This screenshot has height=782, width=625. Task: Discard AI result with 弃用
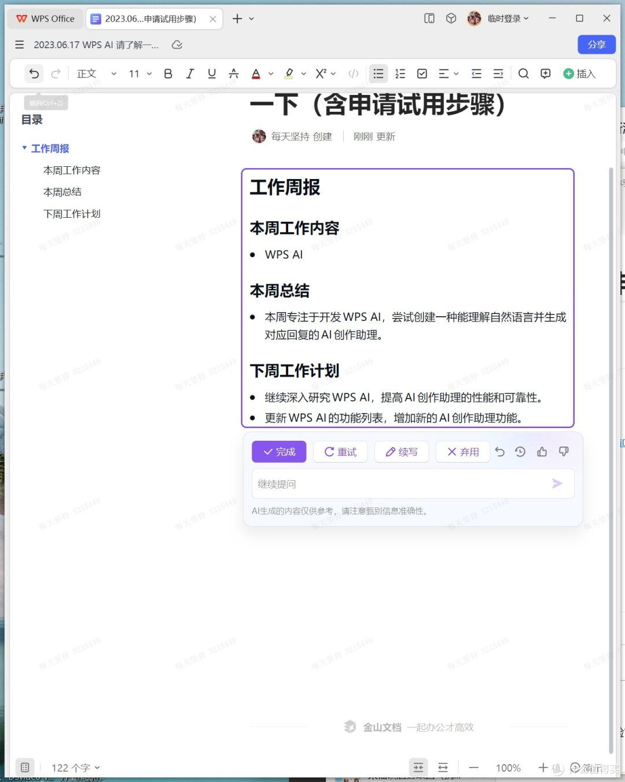[x=463, y=452]
